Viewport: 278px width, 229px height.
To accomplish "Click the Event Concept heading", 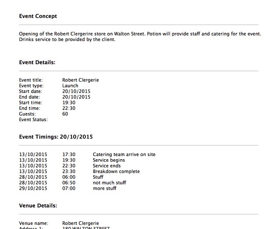I will coord(38,16).
